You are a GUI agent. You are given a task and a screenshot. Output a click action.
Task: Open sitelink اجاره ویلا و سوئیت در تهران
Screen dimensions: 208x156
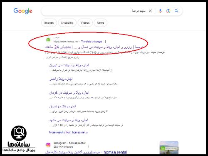pos(69,65)
